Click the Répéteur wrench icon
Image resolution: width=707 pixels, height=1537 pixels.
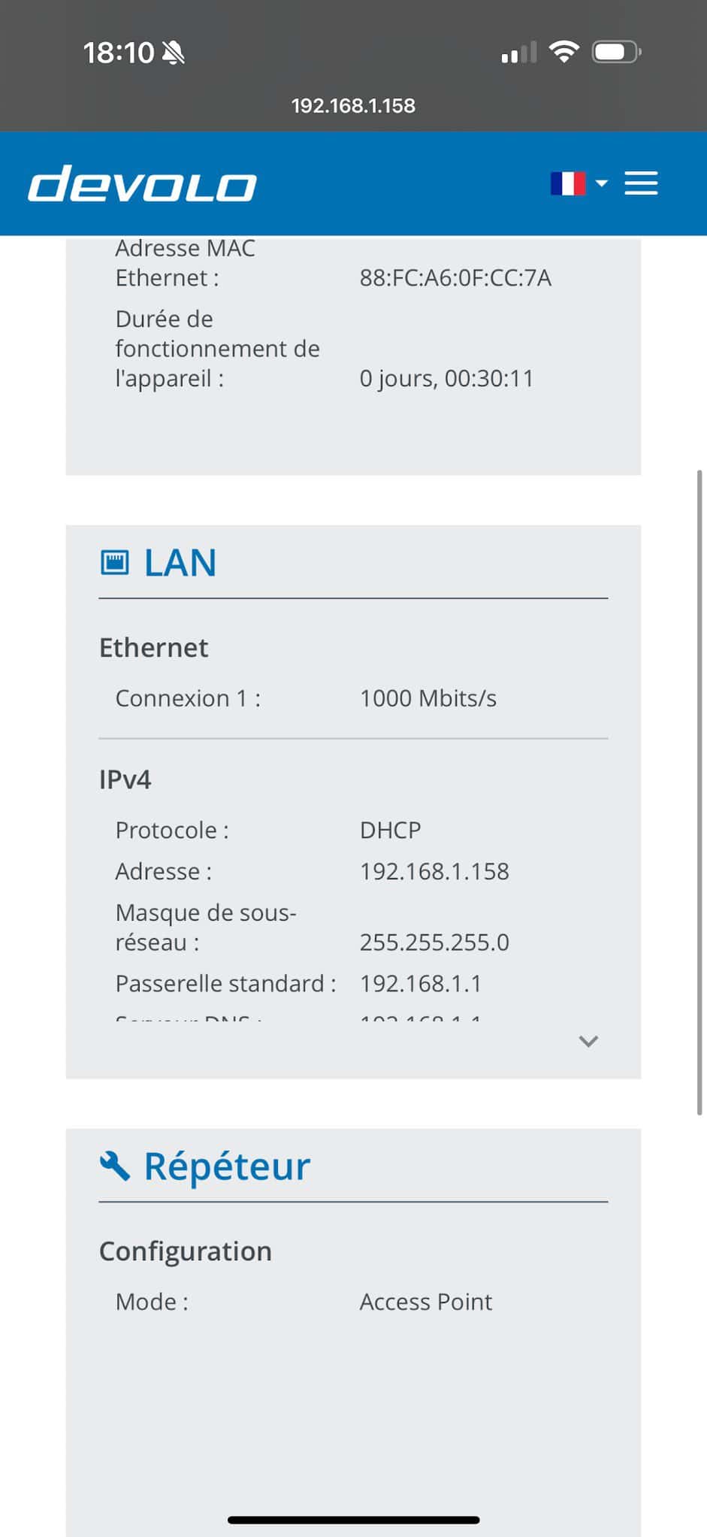[114, 1166]
